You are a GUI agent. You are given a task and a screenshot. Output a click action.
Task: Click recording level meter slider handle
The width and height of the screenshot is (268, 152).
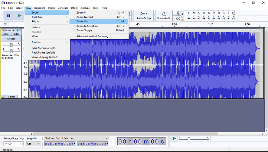pos(234,13)
